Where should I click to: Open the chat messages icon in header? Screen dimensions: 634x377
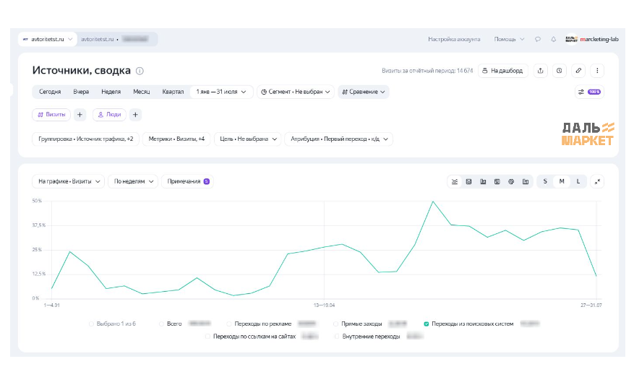pos(538,39)
